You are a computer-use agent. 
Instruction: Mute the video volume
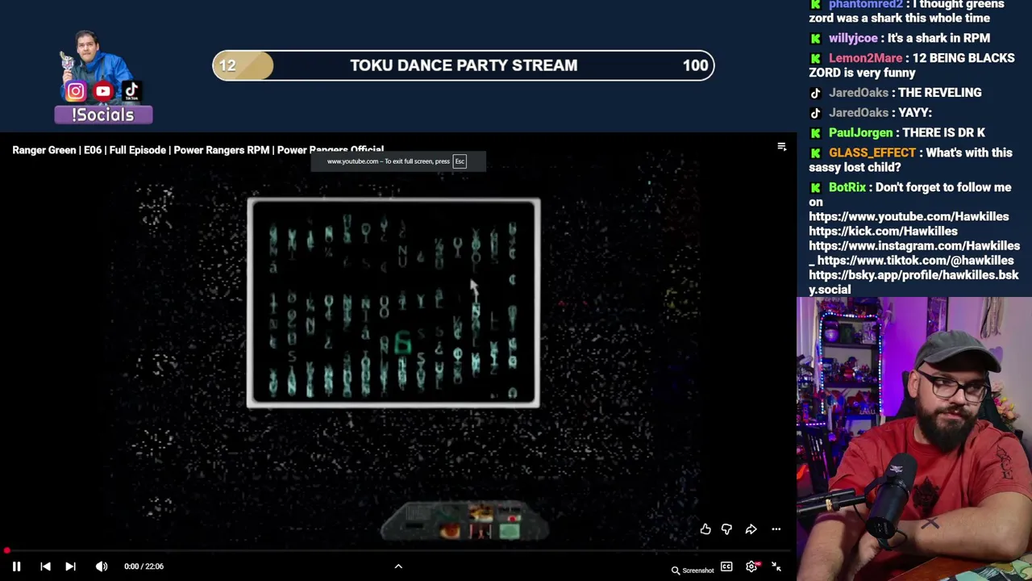[102, 566]
